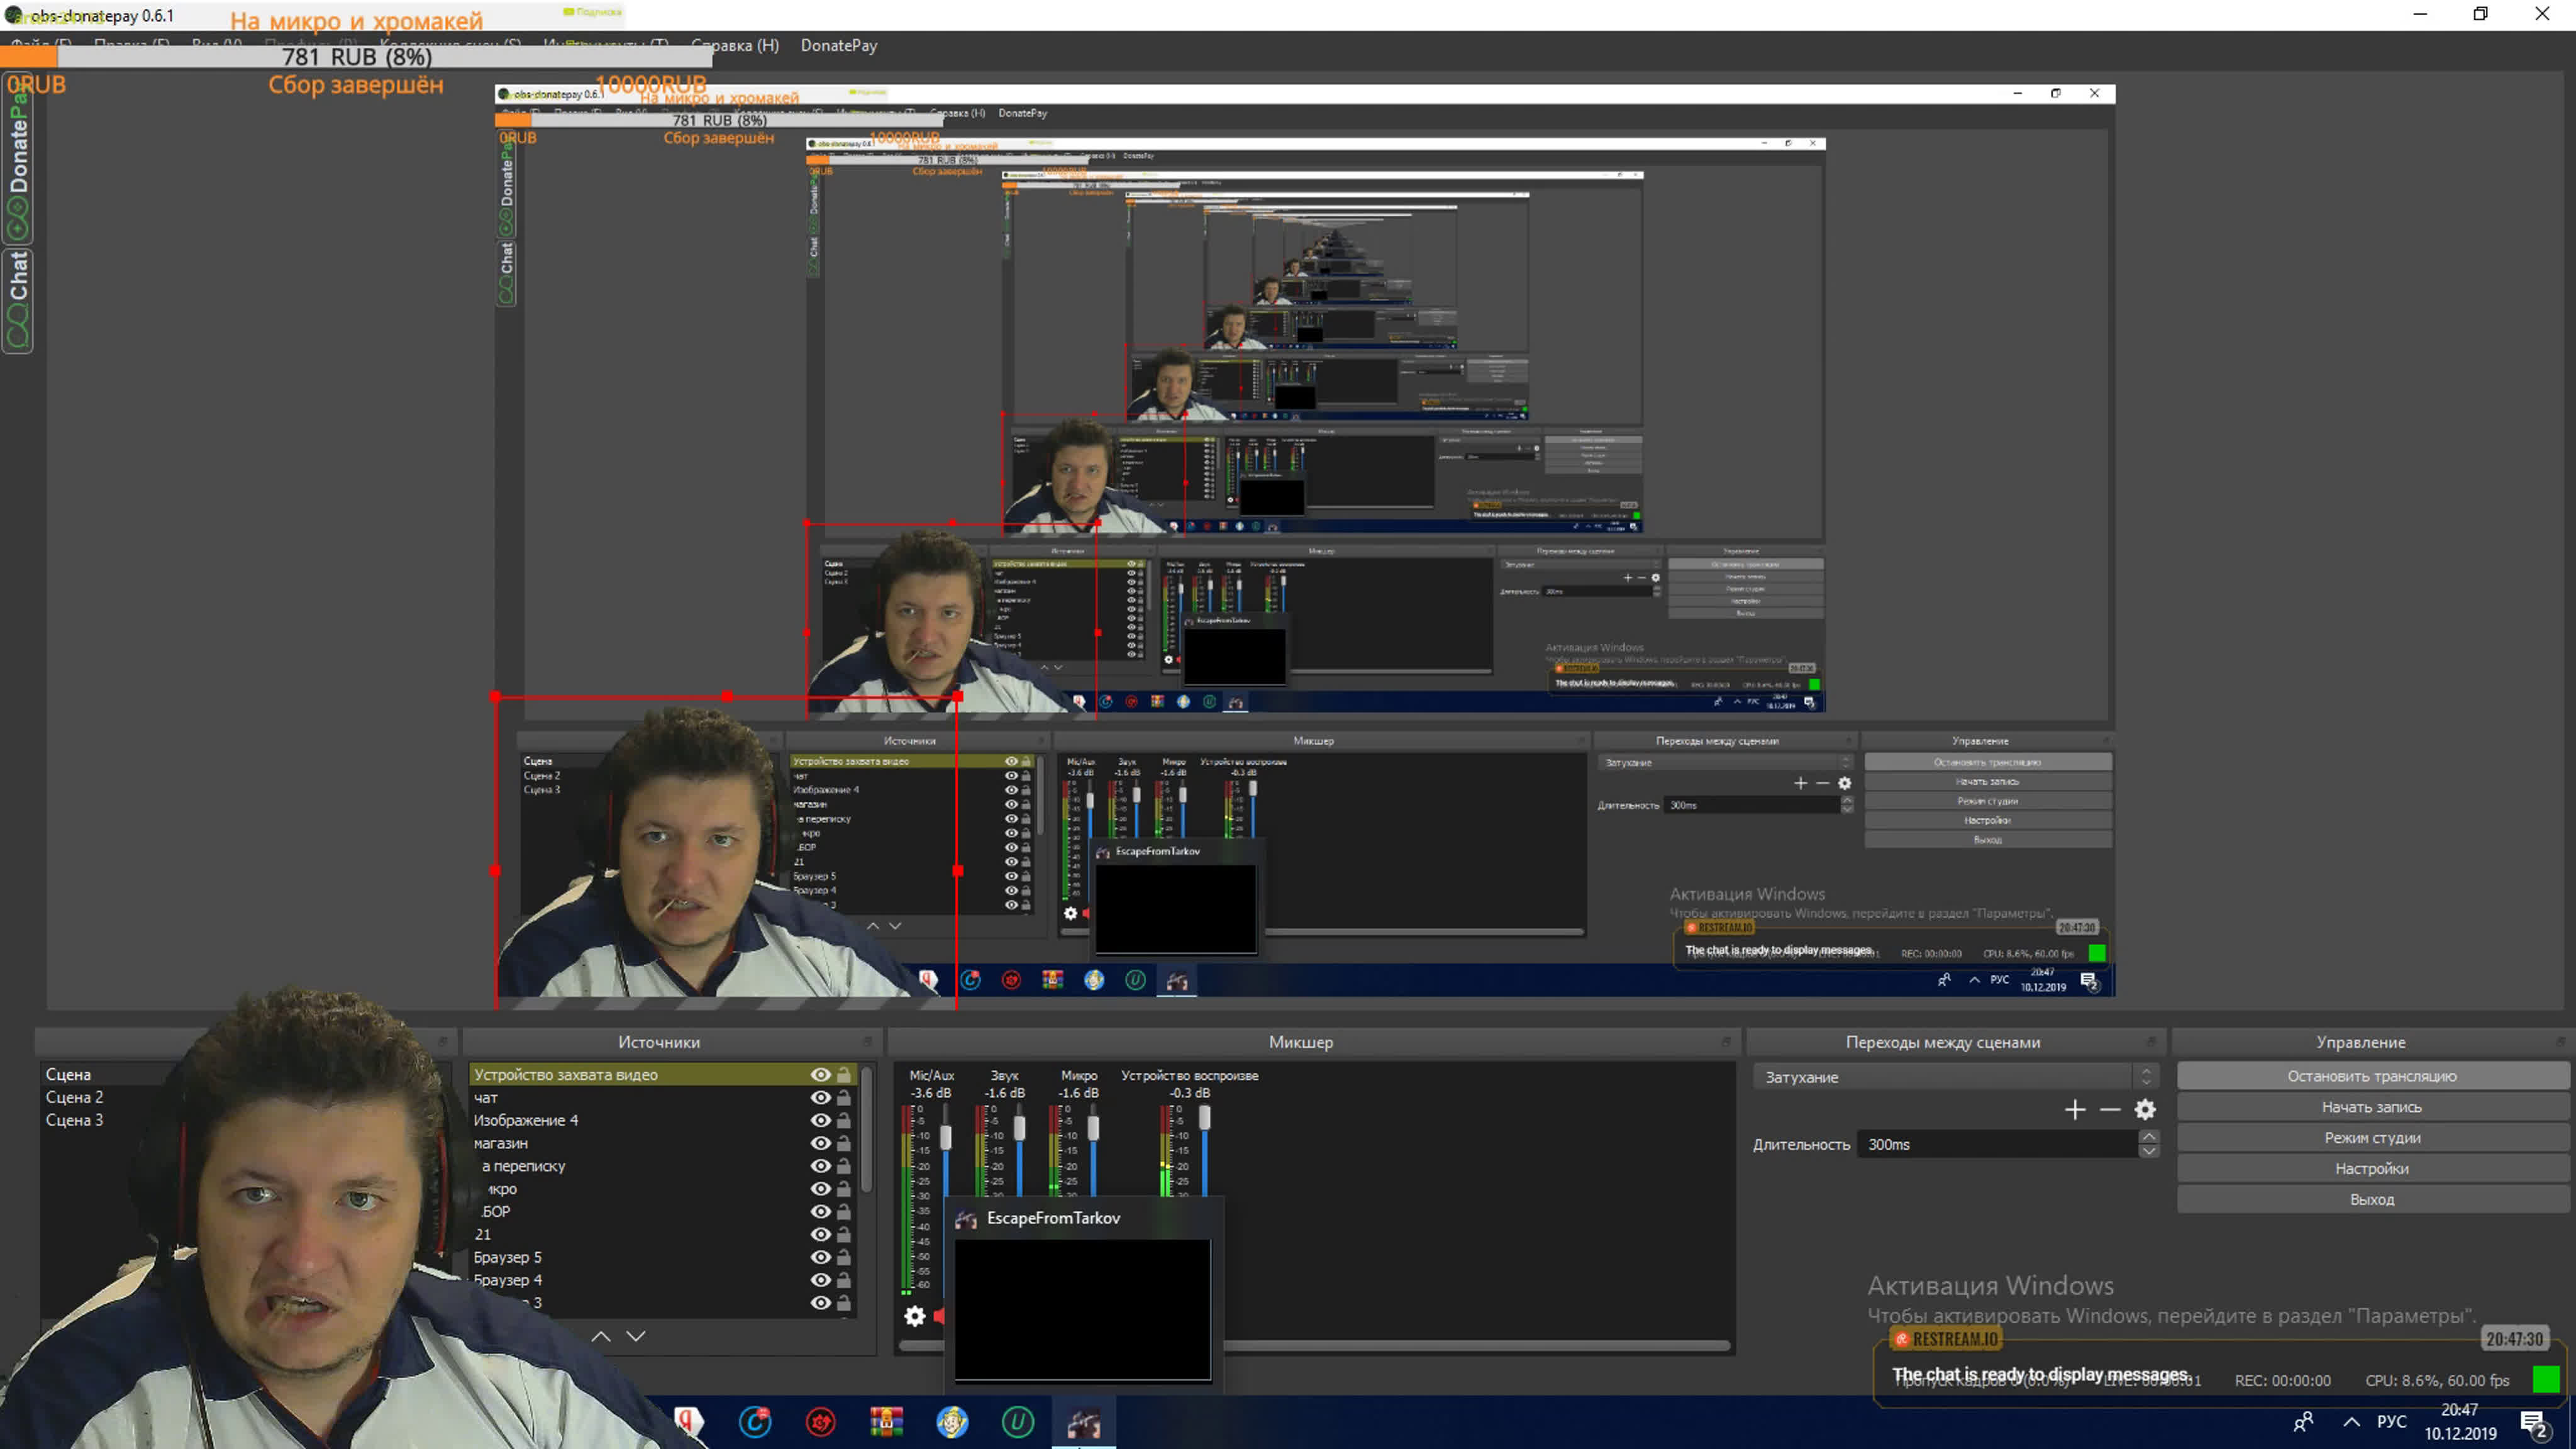Lock the чат source
The width and height of the screenshot is (2576, 1449).
click(844, 1098)
